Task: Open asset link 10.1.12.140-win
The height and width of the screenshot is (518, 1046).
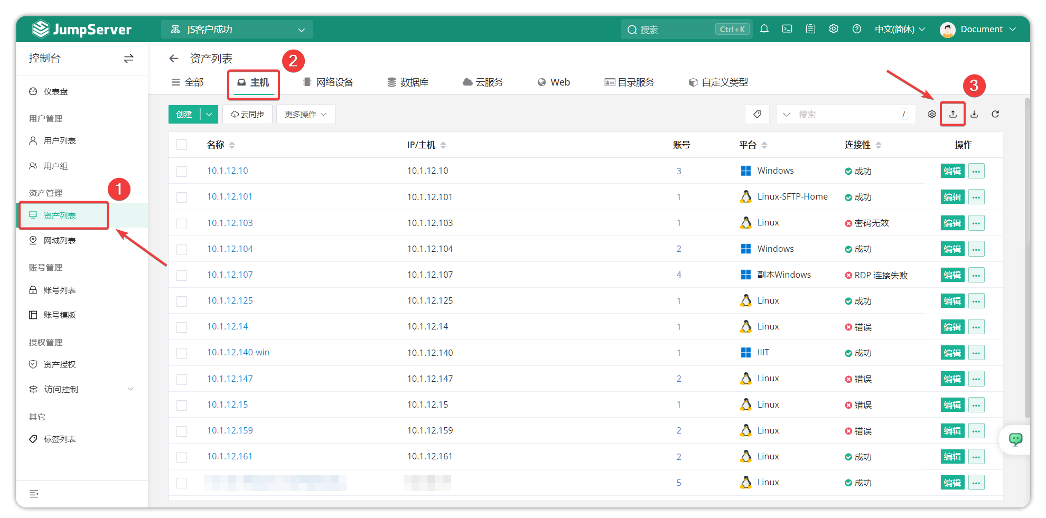Action: (238, 352)
